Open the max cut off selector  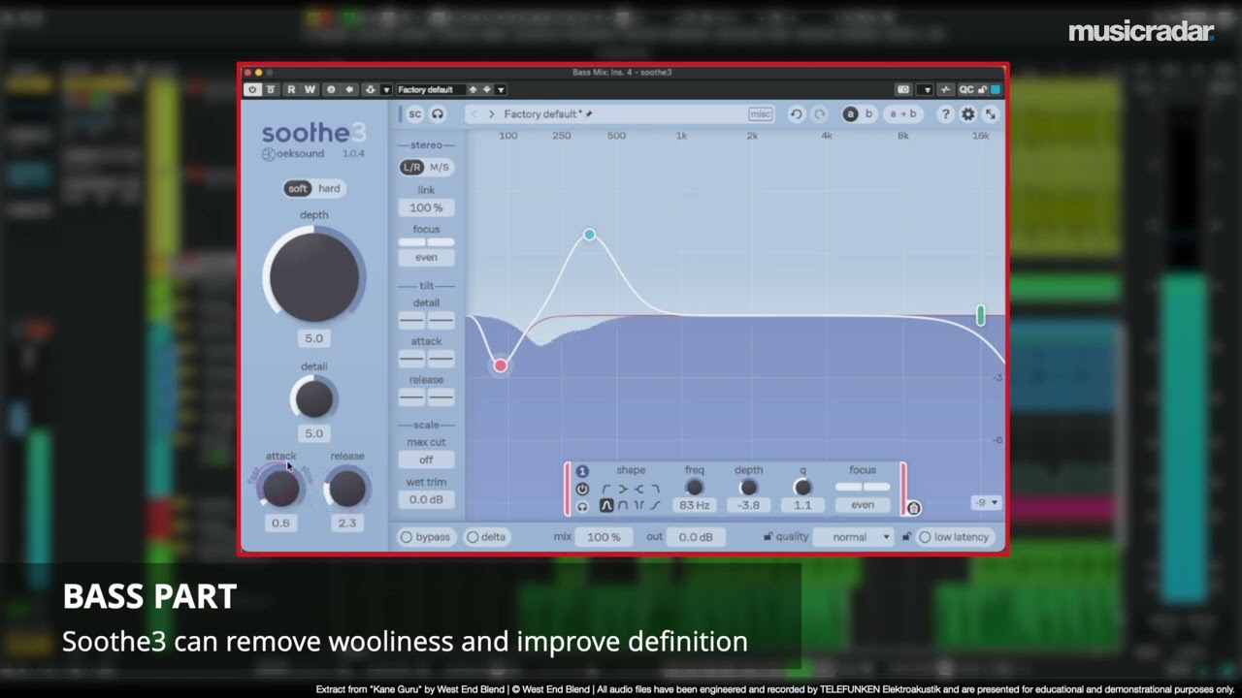click(x=426, y=460)
